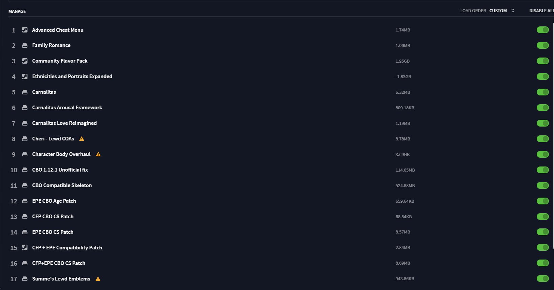Disable CFP + EPE Compatibility Patch toggle
The image size is (554, 290).
pyautogui.click(x=542, y=247)
